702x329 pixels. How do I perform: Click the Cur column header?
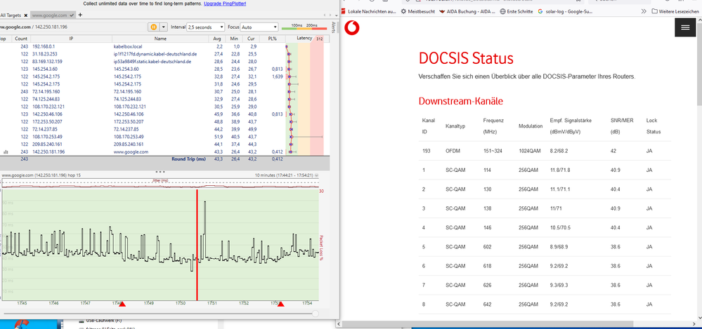click(x=251, y=39)
